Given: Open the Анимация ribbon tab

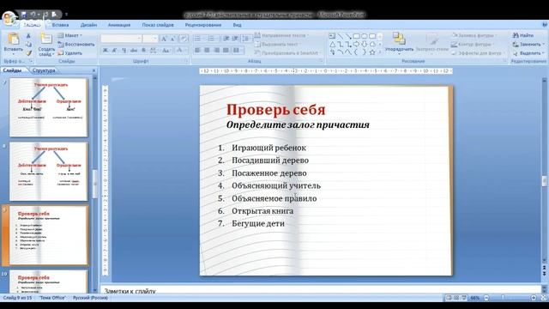Looking at the screenshot, I should coord(119,25).
